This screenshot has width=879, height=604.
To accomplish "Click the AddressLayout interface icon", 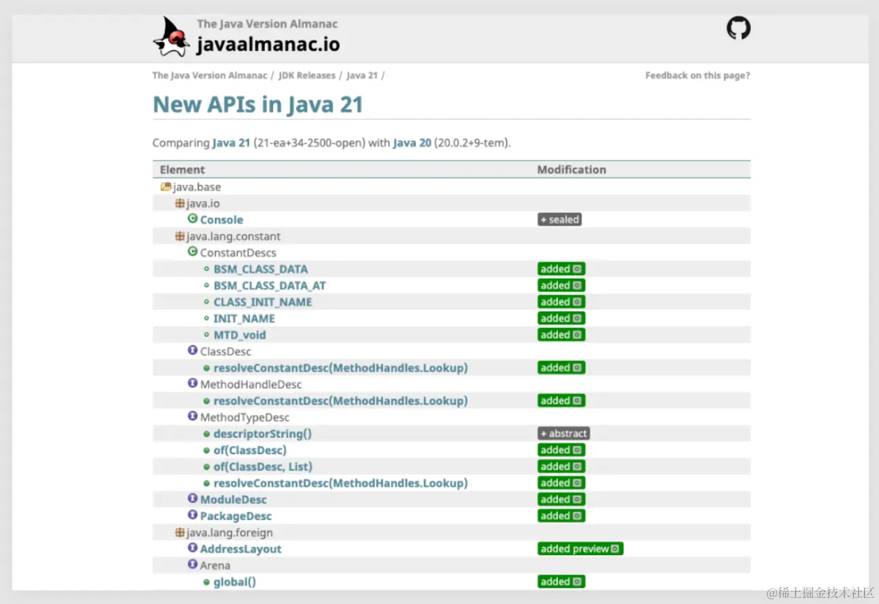I will 192,548.
